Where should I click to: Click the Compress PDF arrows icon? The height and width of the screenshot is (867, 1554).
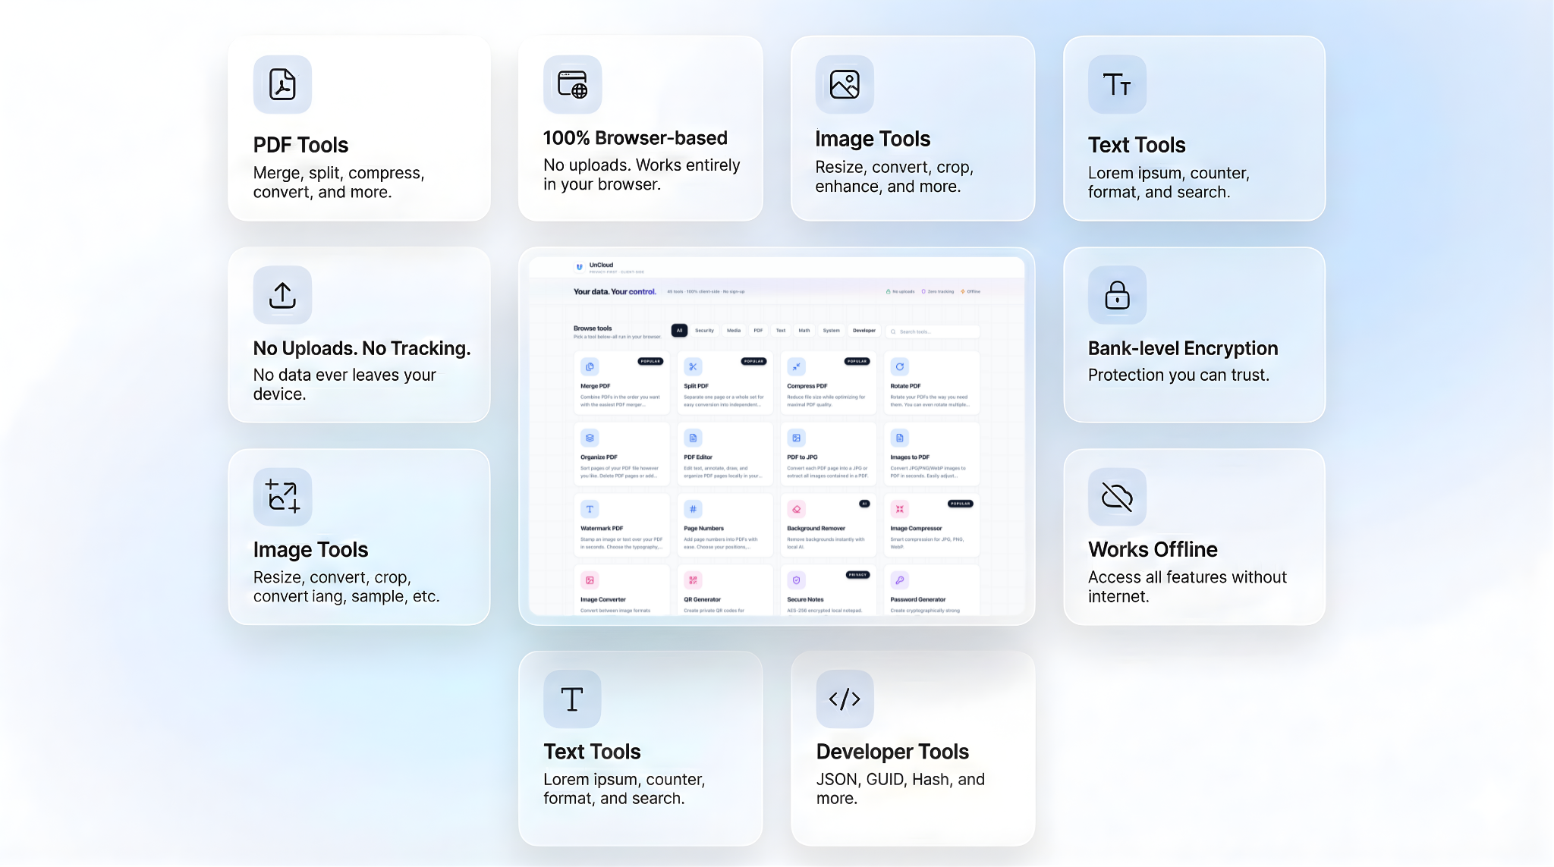pyautogui.click(x=796, y=366)
